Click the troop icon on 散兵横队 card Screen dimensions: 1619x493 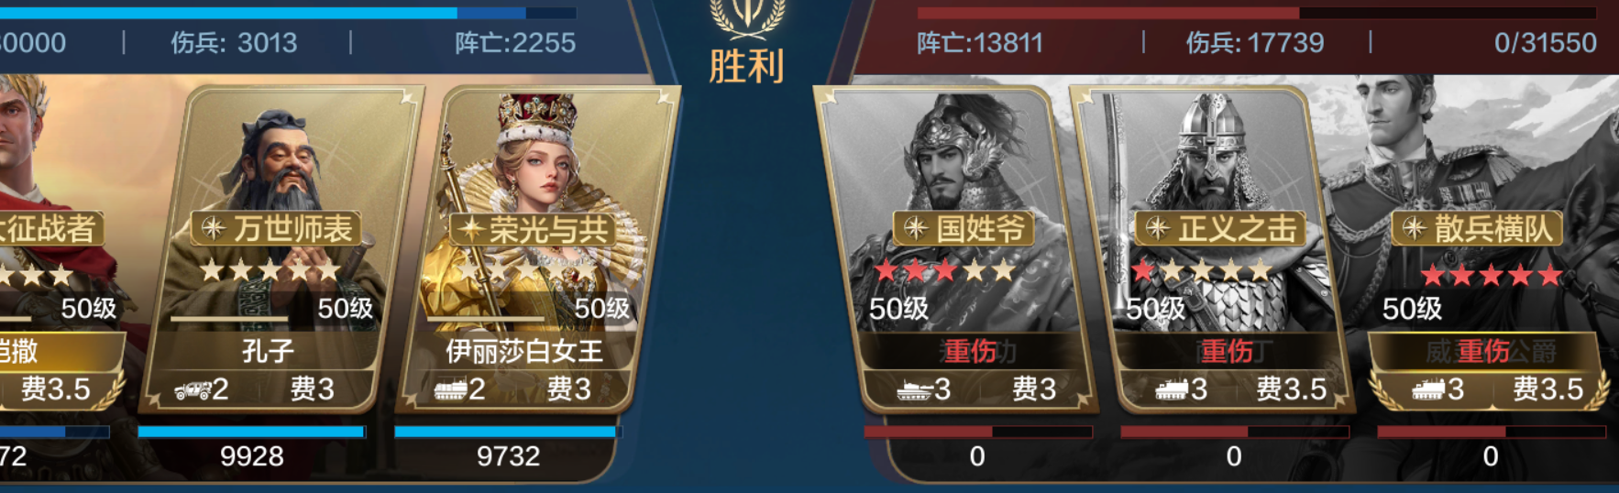pos(1428,390)
